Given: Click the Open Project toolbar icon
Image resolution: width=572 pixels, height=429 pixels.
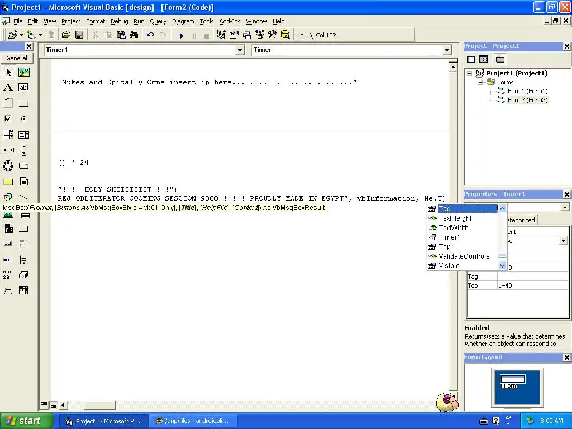Looking at the screenshot, I should pyautogui.click(x=66, y=35).
